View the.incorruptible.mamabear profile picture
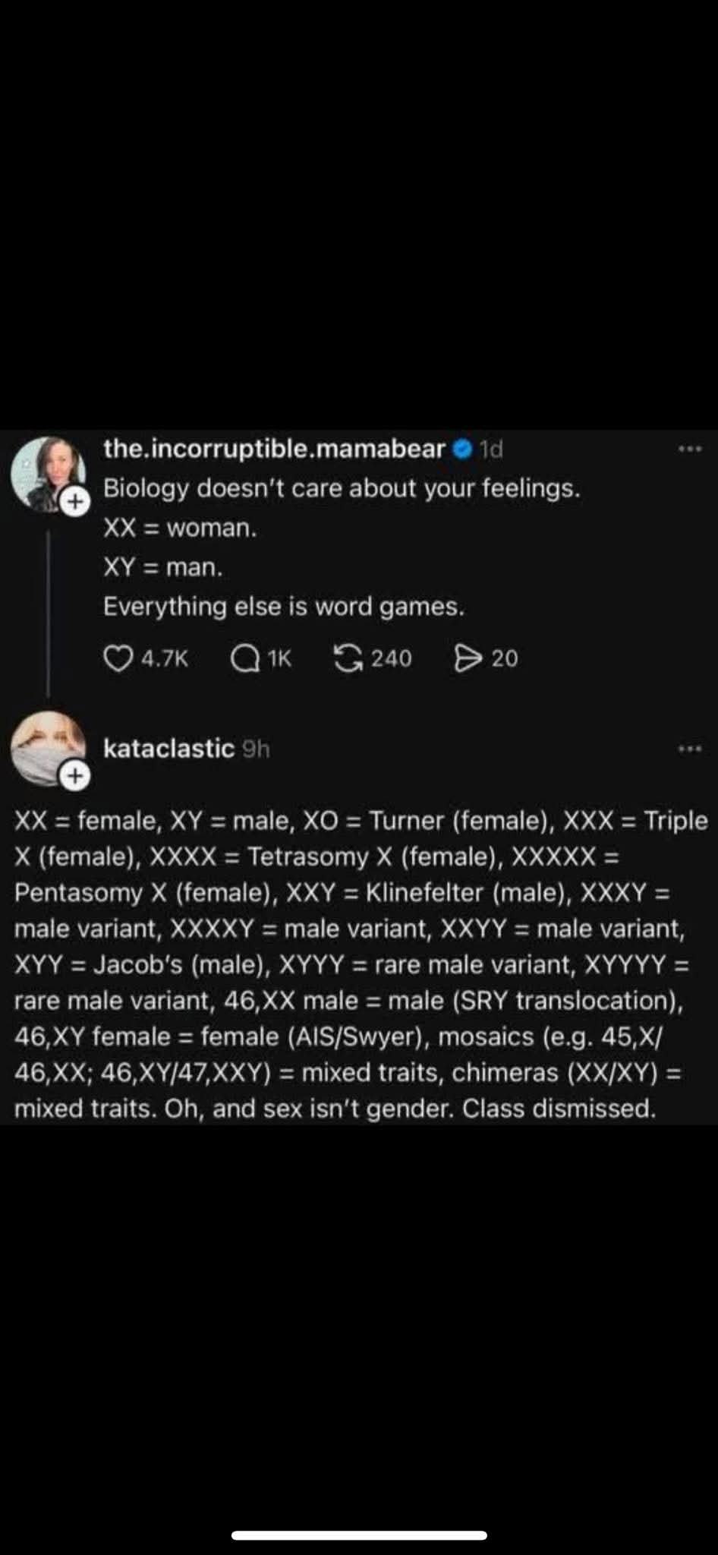Viewport: 718px width, 1555px height. click(47, 472)
